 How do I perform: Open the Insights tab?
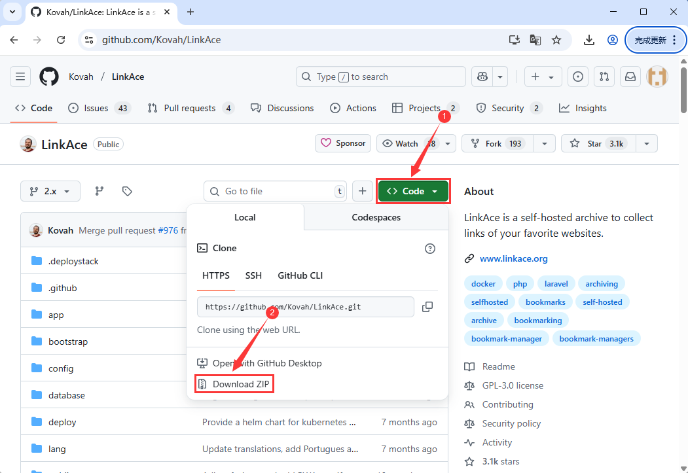583,108
